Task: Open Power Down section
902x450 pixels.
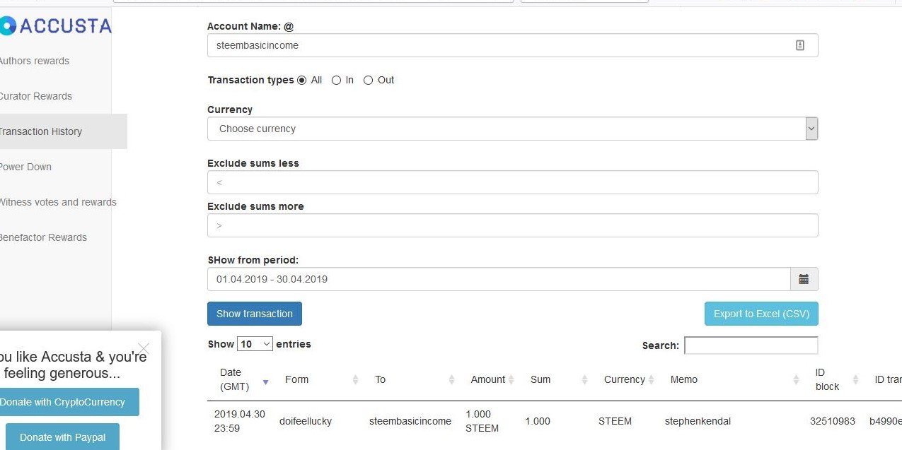Action: (x=25, y=167)
